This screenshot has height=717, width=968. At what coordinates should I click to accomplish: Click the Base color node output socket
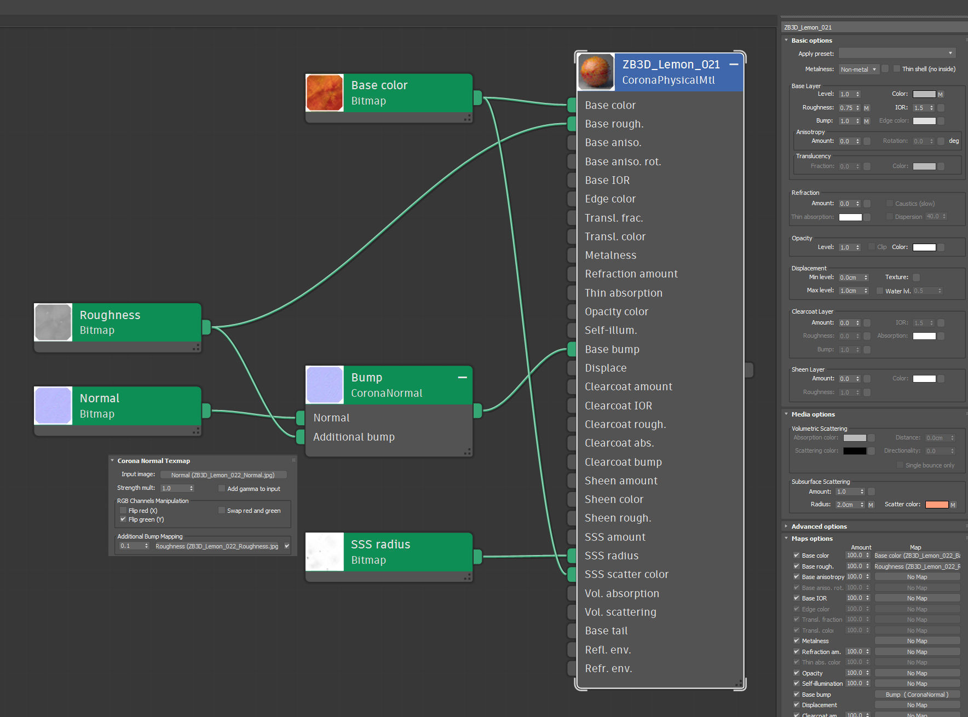click(x=477, y=98)
